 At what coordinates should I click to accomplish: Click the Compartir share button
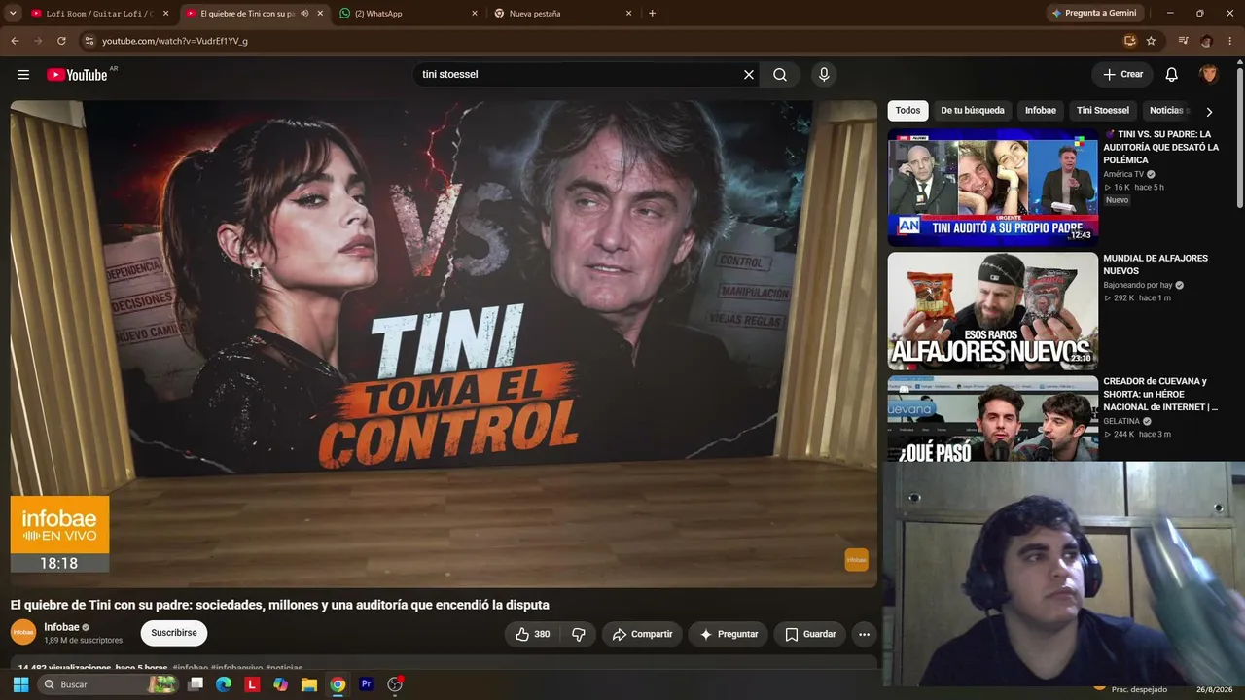[642, 634]
